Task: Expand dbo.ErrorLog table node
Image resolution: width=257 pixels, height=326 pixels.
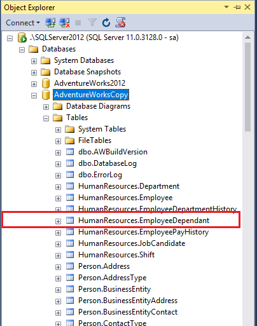Action: [58, 175]
